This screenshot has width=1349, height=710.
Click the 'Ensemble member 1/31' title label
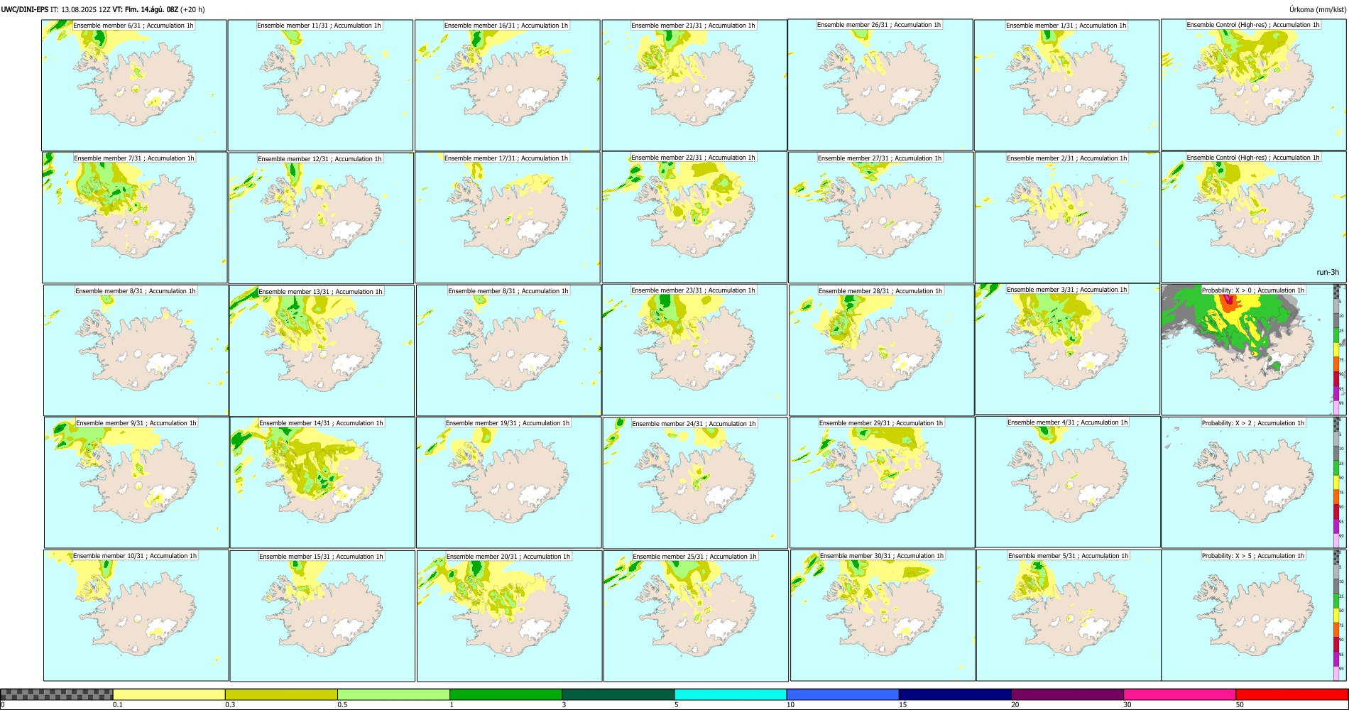pyautogui.click(x=1066, y=26)
